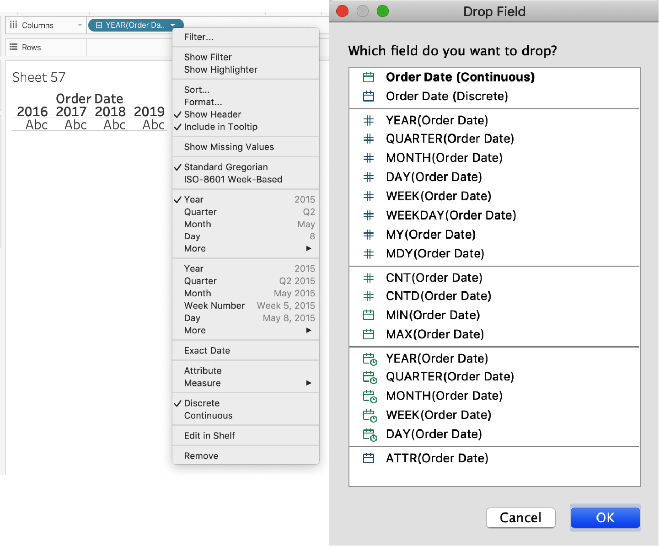Image resolution: width=659 pixels, height=546 pixels.
Task: Click Remove in the context menu
Action: point(246,456)
